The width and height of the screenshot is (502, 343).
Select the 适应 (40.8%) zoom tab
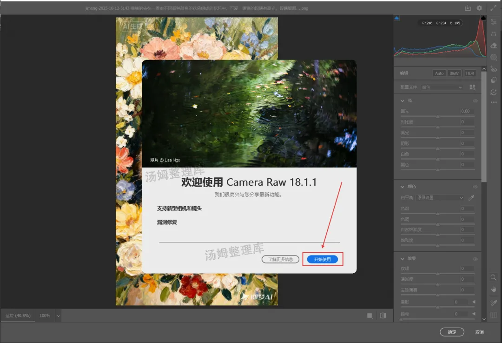point(18,316)
